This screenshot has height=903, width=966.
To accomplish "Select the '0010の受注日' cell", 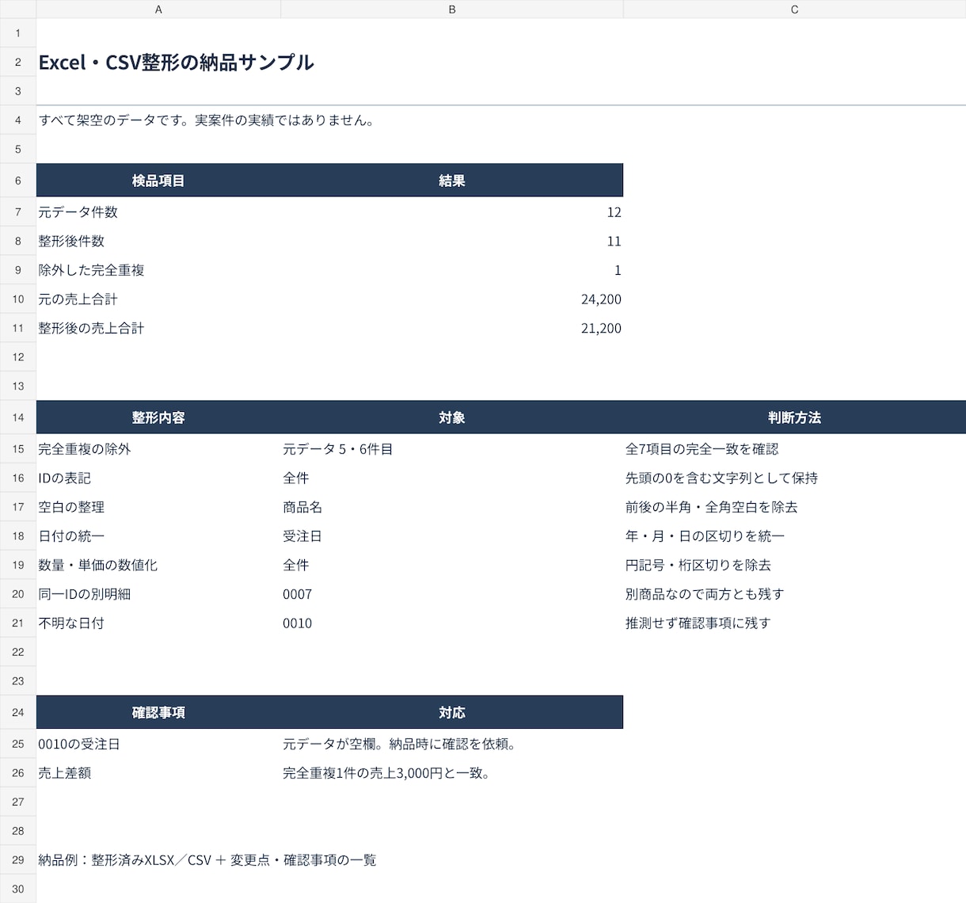I will point(158,745).
